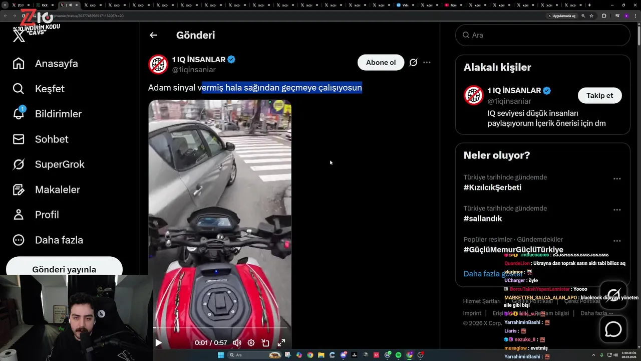This screenshot has height=361, width=641.
Task: Open the #KızılcıkŞerbeti trend
Action: click(x=492, y=188)
